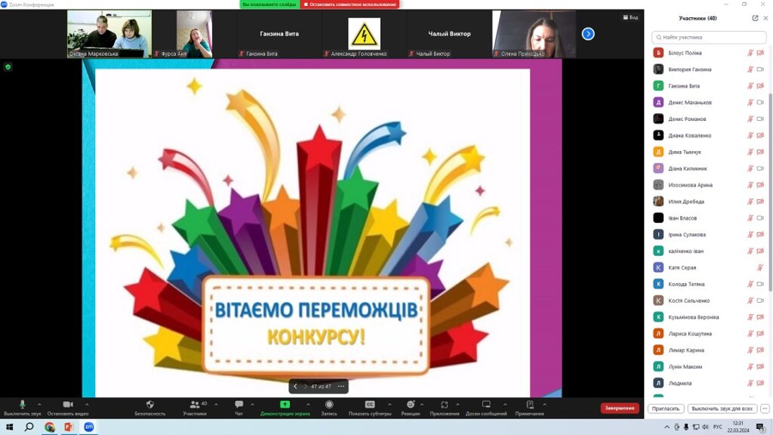773x435 pixels.
Task: Open slide control three-dots menu
Action: coord(341,386)
